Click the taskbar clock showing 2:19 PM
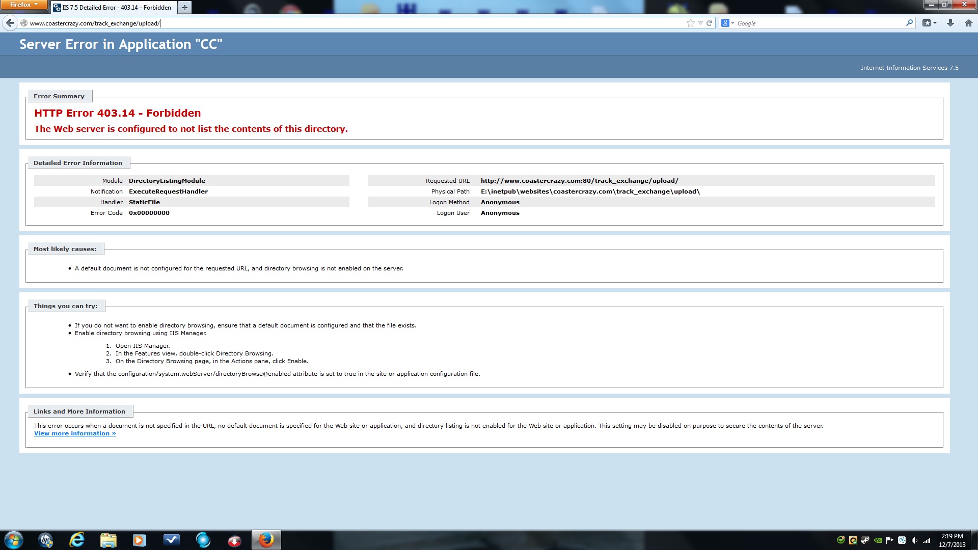This screenshot has height=550, width=978. click(952, 540)
